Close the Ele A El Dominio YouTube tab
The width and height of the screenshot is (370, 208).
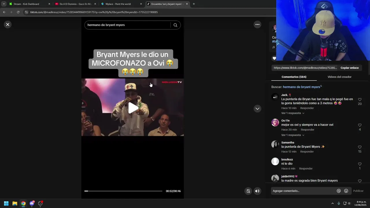click(x=95, y=4)
